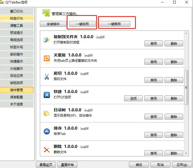Click the orange 关重复 plugin icon
The image size is (193, 168).
47,58
